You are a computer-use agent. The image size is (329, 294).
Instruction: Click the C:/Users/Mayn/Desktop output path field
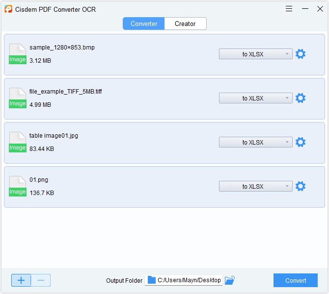coord(184,280)
